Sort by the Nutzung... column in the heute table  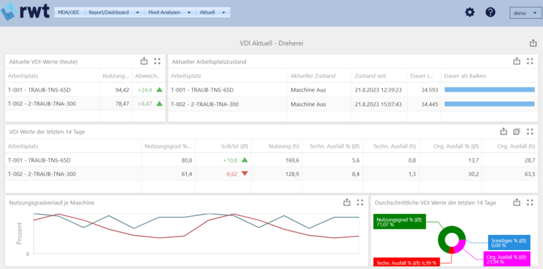(x=115, y=75)
